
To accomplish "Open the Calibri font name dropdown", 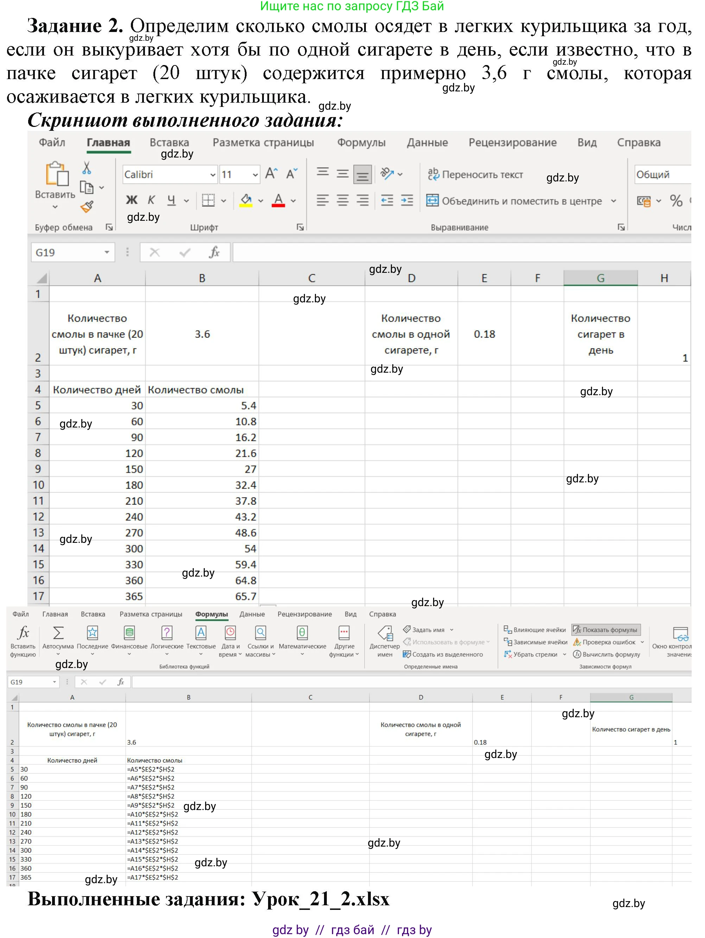I will point(212,175).
